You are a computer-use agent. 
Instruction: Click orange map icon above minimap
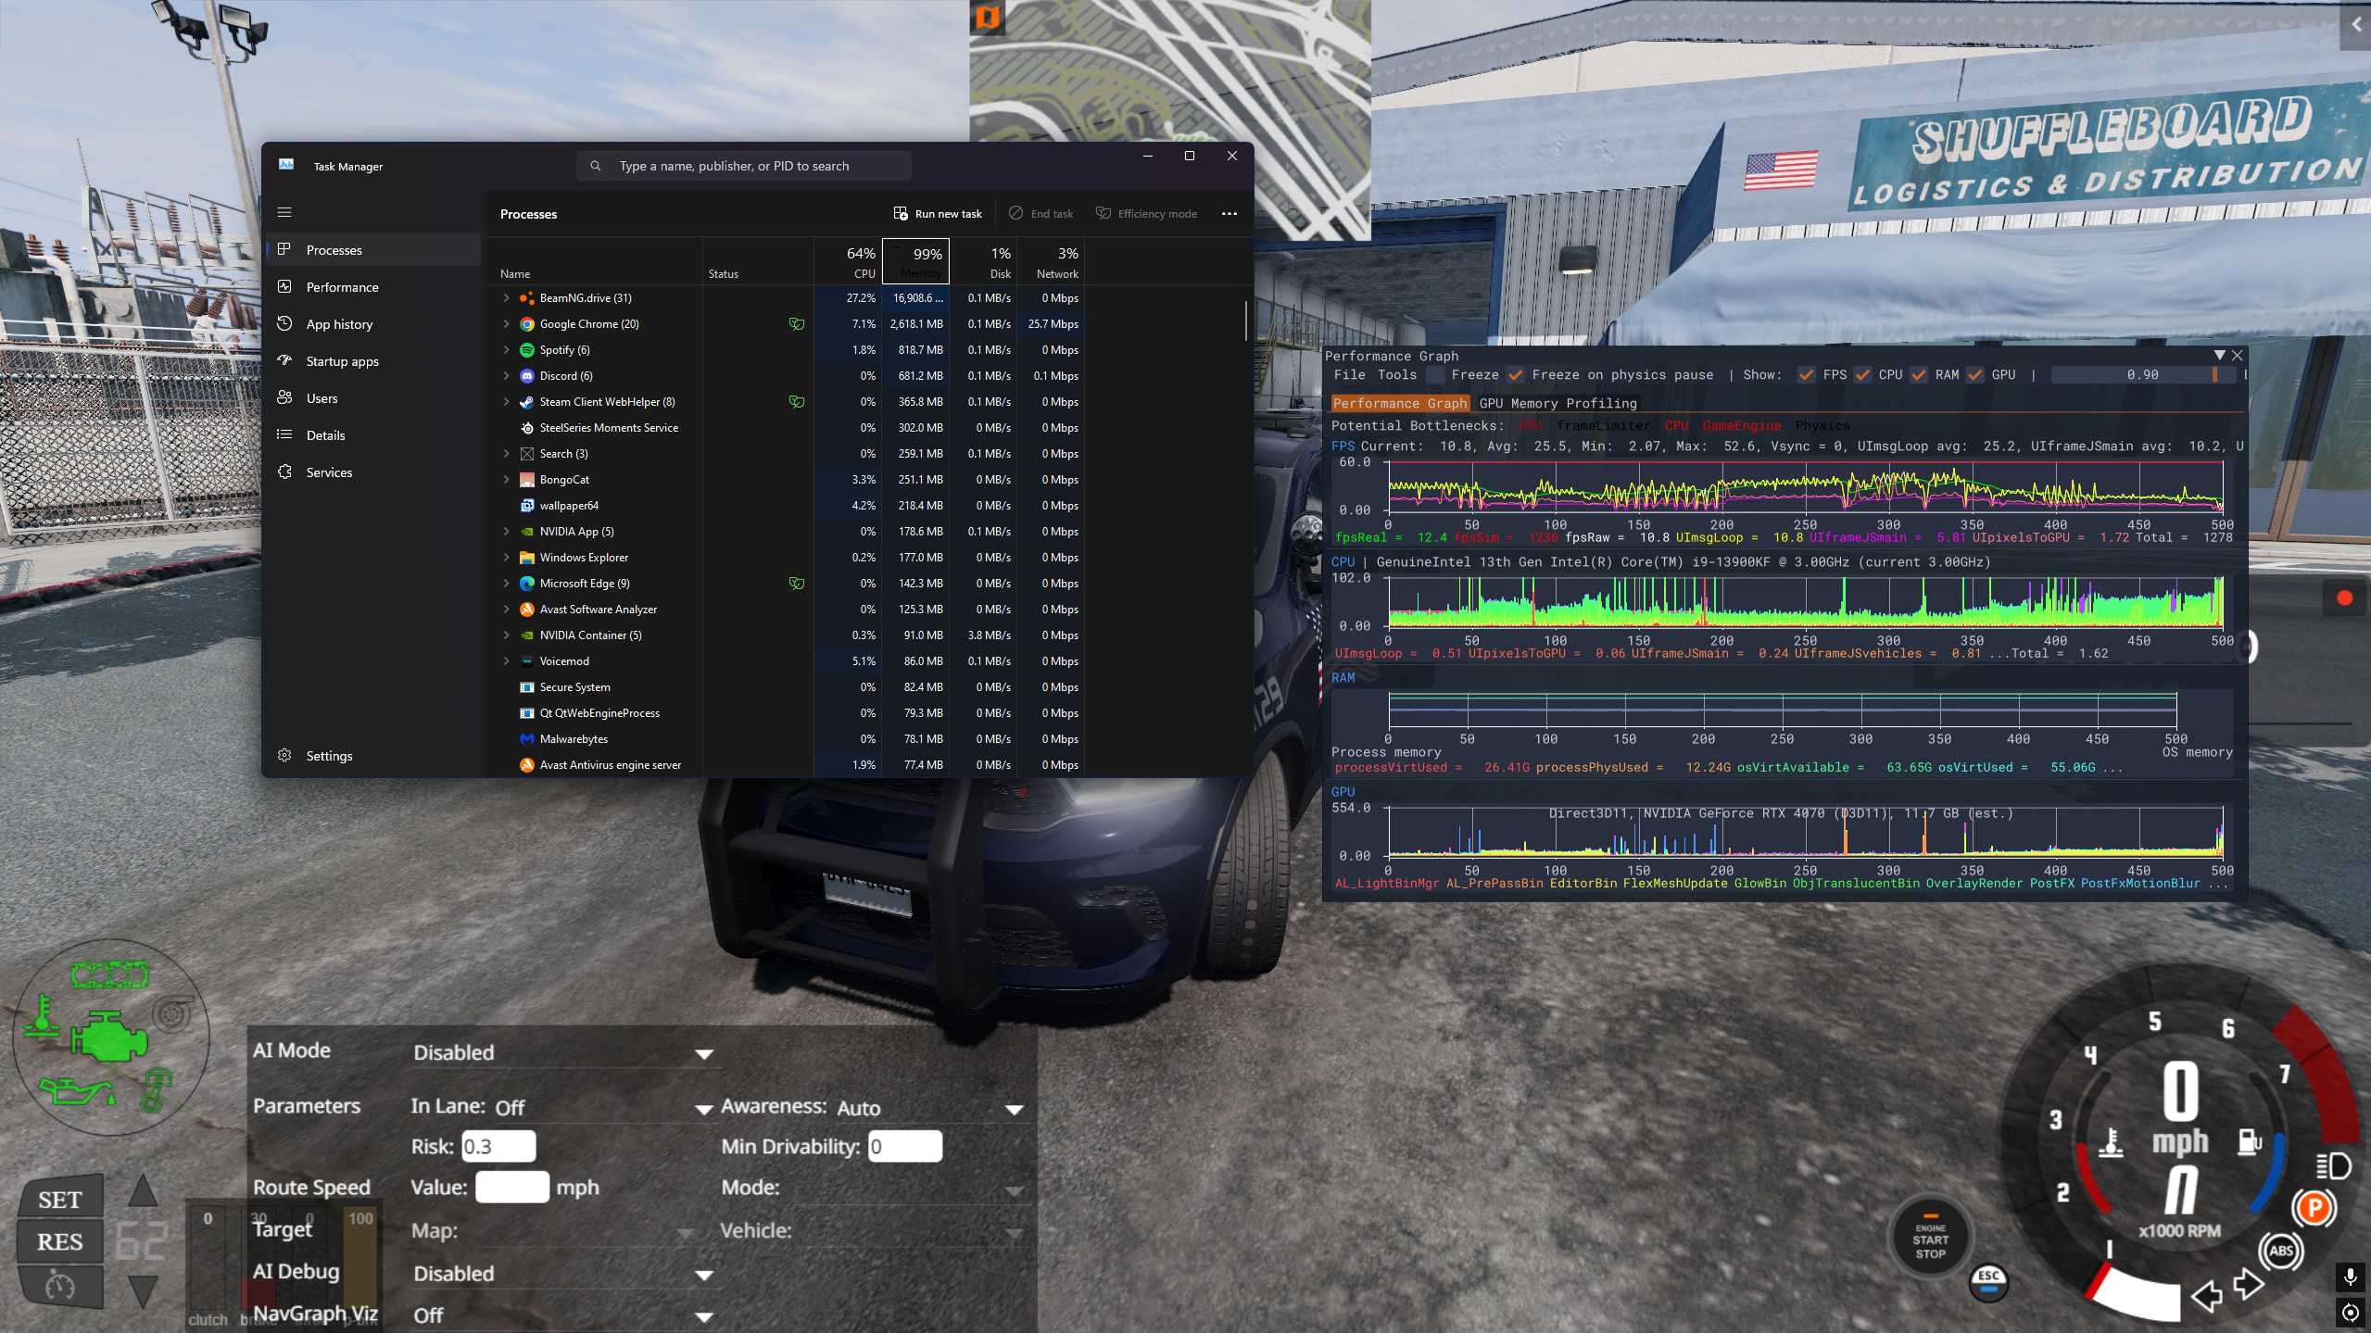coord(988,16)
